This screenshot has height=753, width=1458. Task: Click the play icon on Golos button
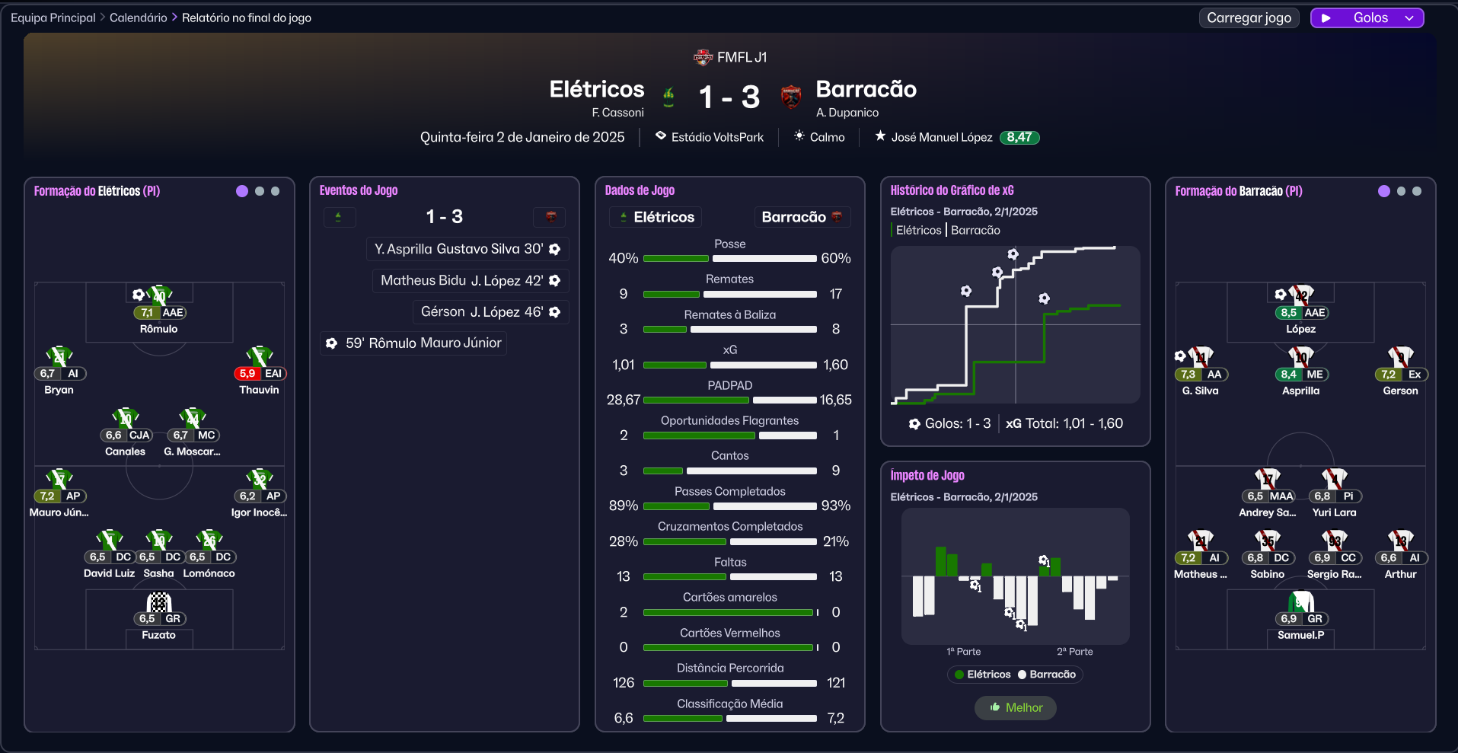[x=1326, y=18]
